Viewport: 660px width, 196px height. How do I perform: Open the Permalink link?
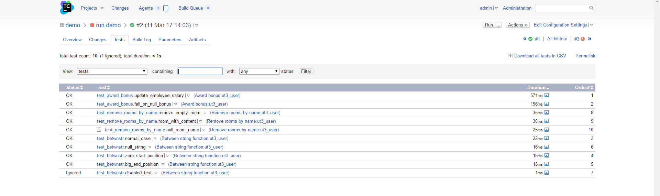tap(585, 56)
